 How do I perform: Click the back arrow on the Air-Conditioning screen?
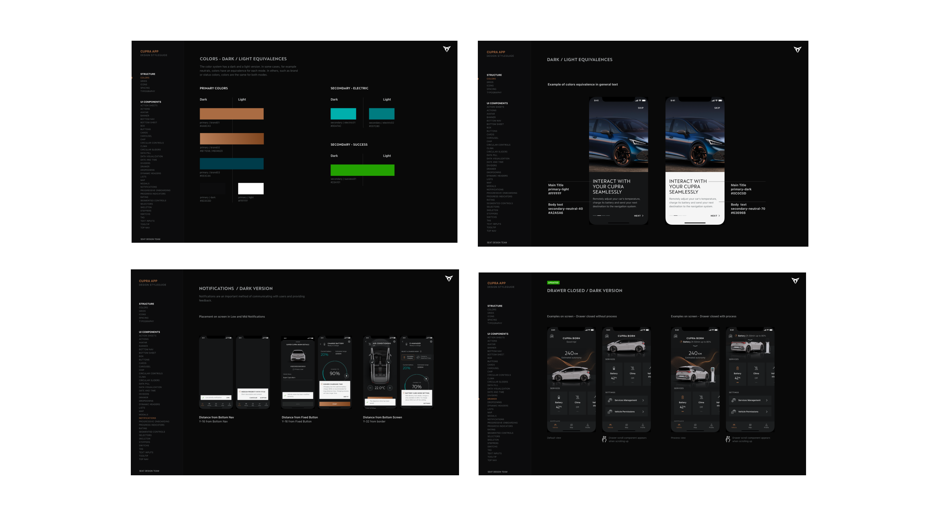coord(366,341)
